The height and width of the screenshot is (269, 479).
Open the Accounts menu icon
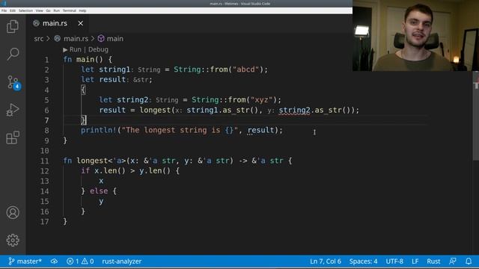pos(13,212)
